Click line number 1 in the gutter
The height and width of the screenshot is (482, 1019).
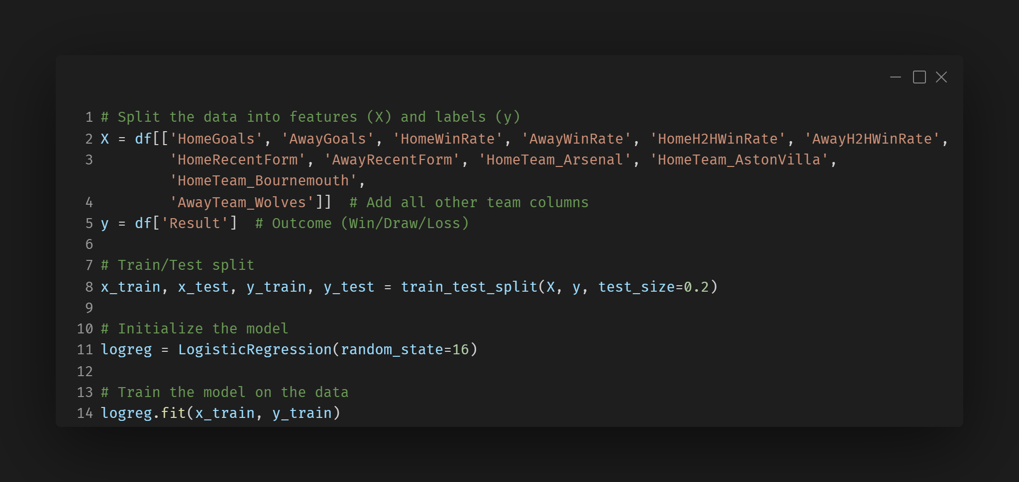(89, 117)
